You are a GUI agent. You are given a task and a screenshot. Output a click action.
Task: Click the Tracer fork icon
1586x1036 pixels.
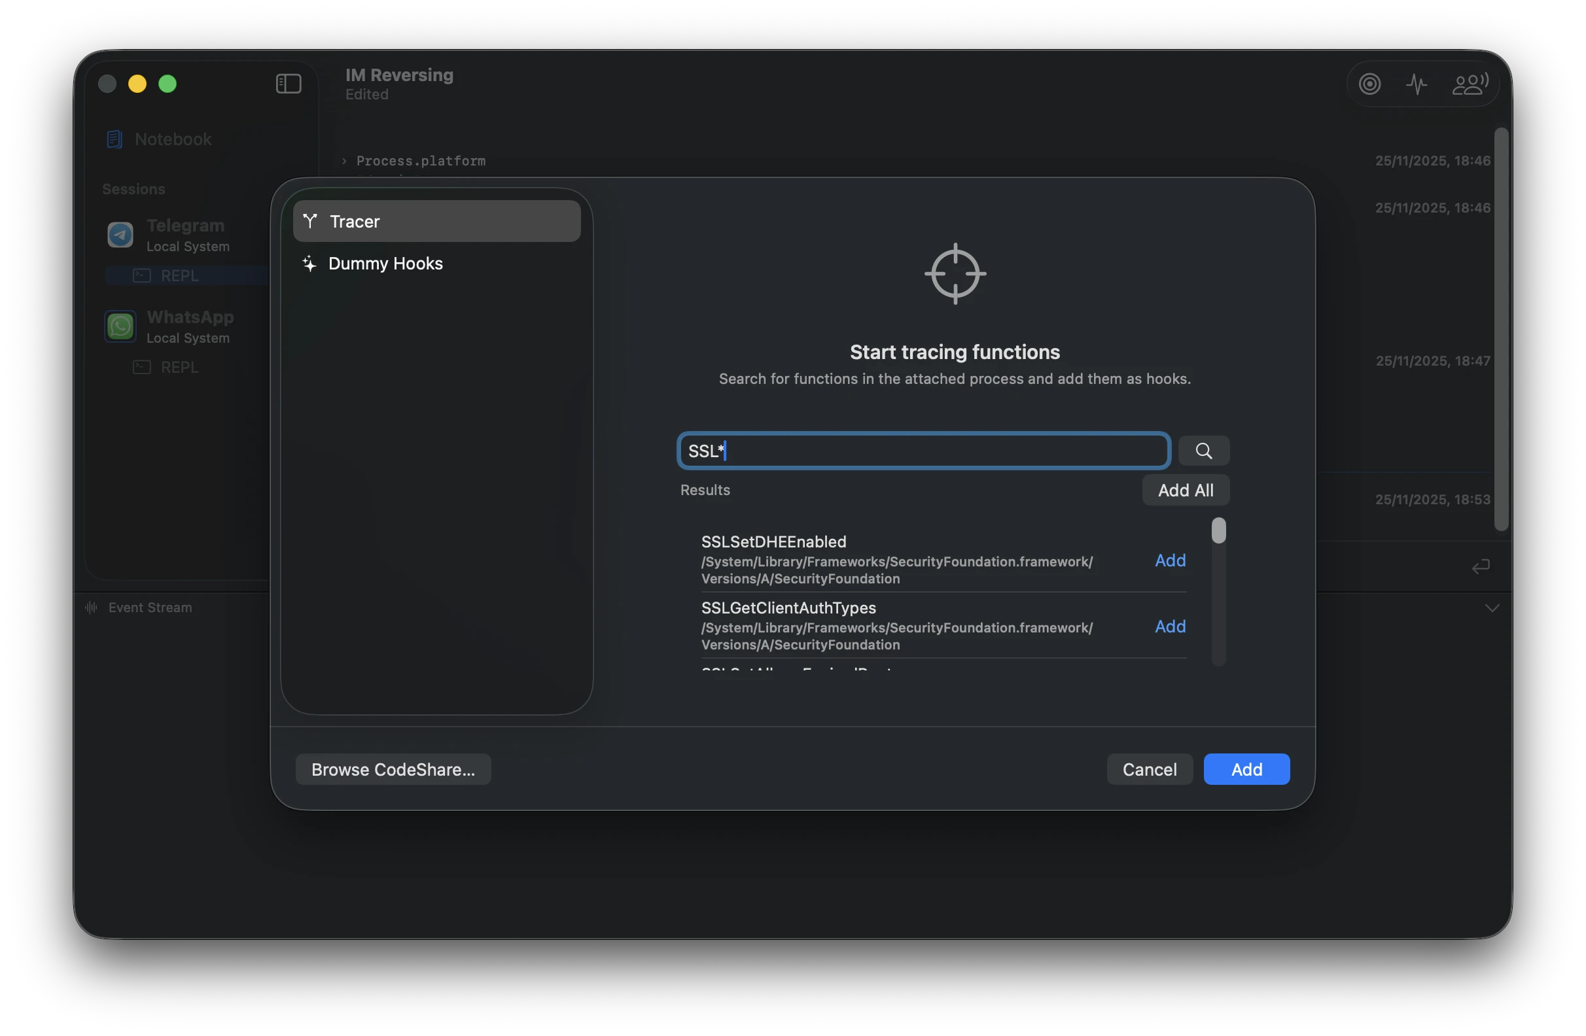[x=310, y=221]
